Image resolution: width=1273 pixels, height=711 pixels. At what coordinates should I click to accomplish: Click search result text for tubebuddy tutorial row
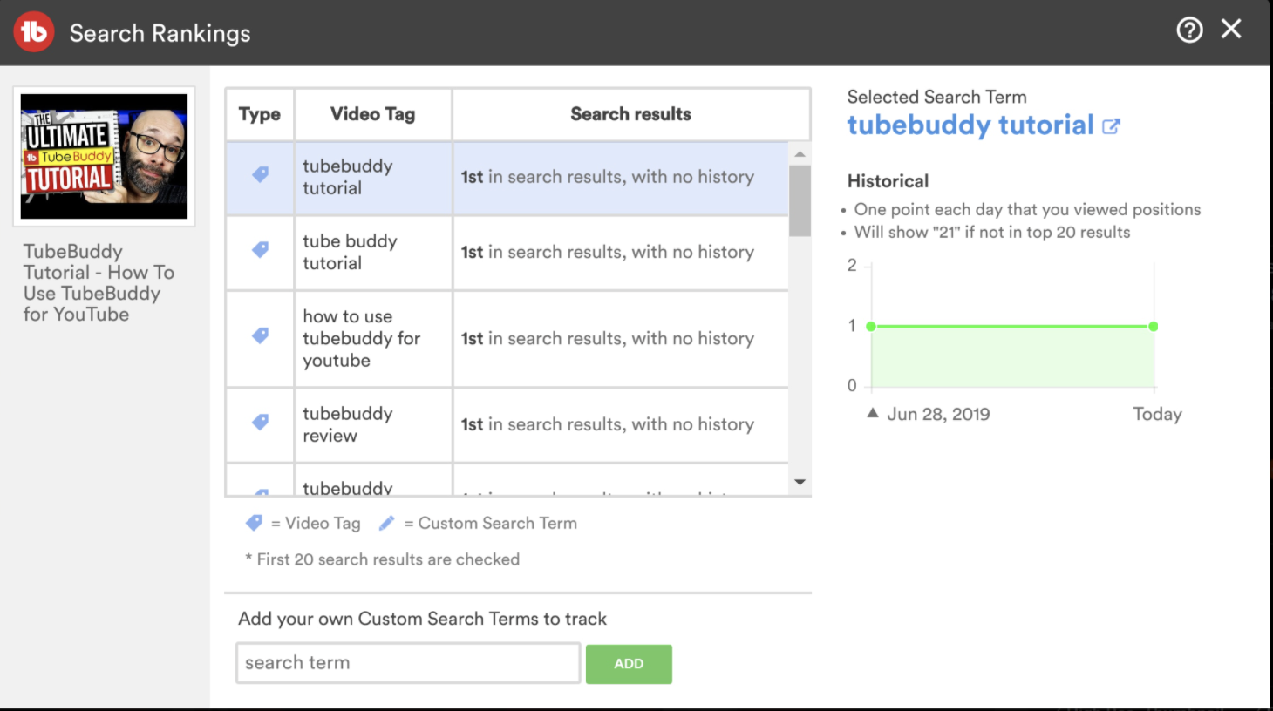[x=608, y=177]
